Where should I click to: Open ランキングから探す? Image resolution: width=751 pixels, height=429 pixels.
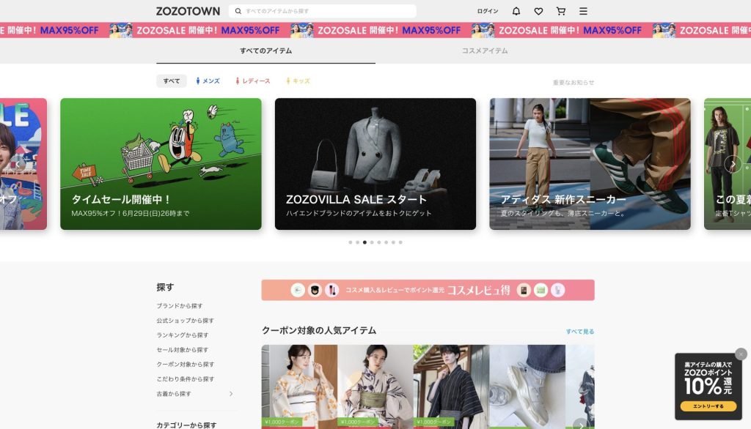183,335
